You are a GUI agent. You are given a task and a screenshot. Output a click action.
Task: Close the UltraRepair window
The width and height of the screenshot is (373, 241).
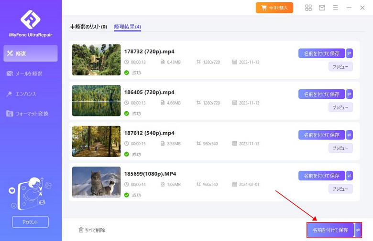point(362,8)
